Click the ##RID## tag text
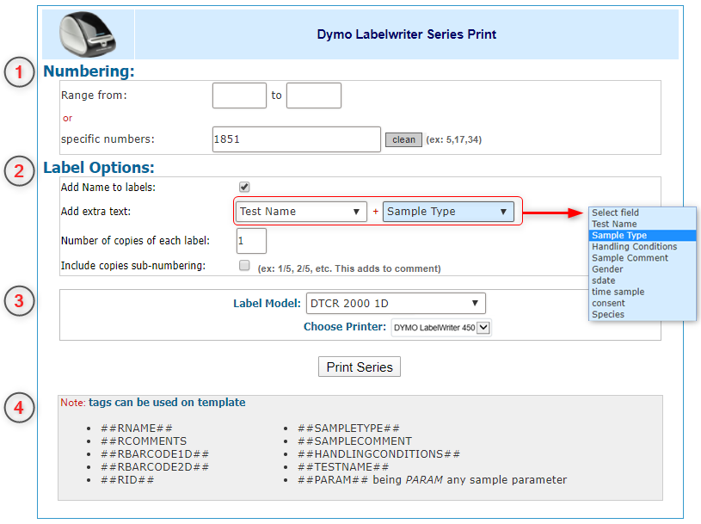701x524 pixels. [127, 480]
